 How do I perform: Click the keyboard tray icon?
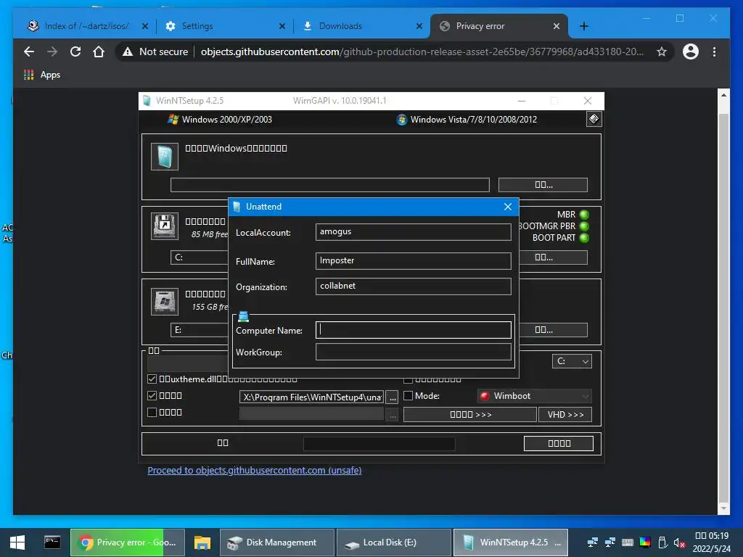tap(628, 542)
